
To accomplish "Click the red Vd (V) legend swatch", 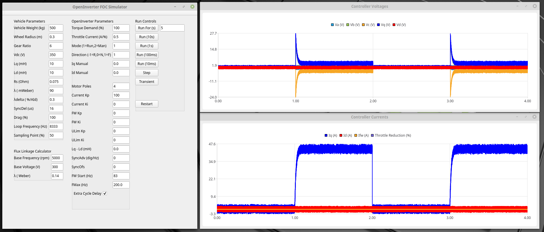I will point(394,25).
